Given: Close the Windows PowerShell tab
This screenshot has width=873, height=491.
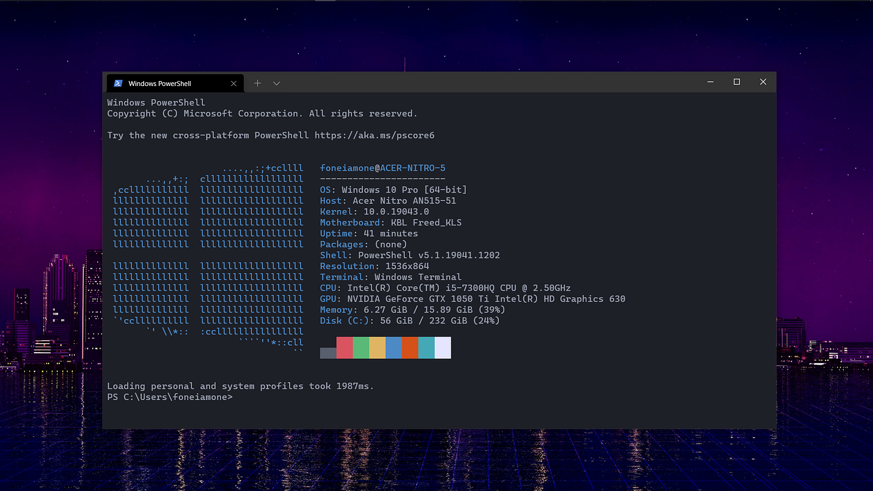Looking at the screenshot, I should pyautogui.click(x=234, y=83).
